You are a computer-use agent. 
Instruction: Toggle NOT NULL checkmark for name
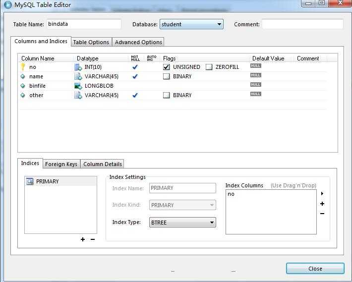tap(135, 76)
